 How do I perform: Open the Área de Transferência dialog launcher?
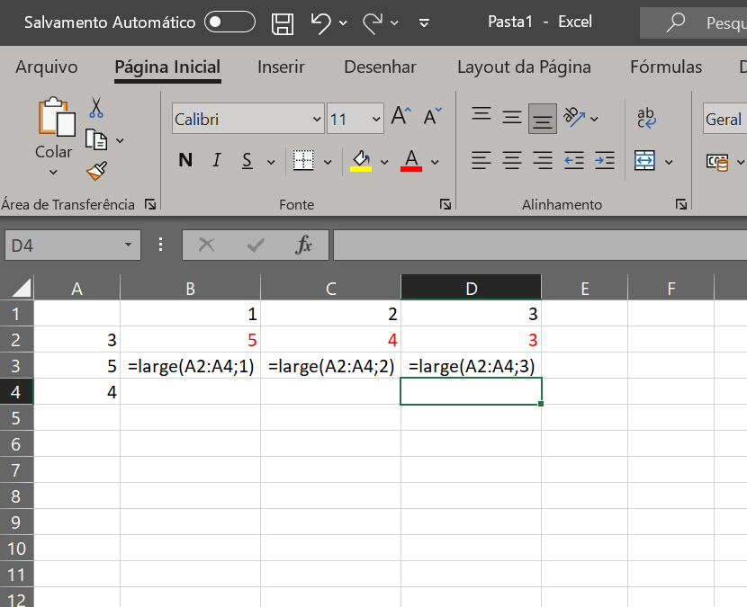150,205
